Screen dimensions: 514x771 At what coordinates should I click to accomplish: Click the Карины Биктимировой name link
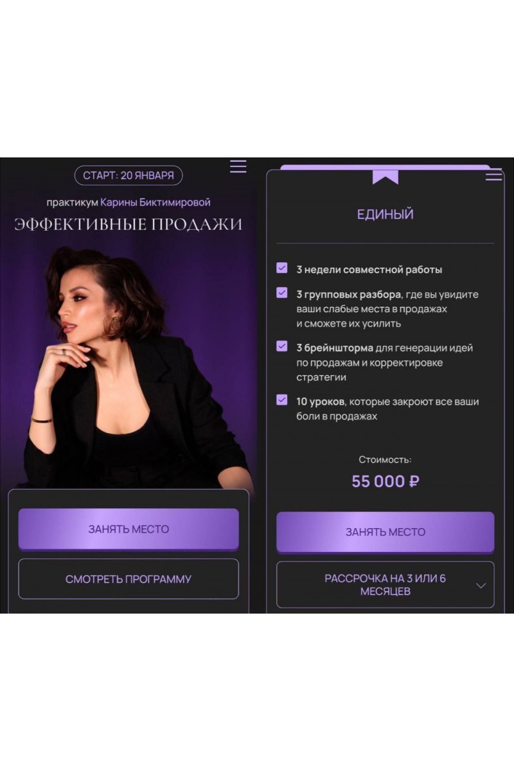point(155,202)
